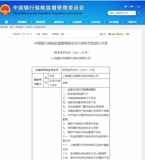Click article type value 原创
The height and width of the screenshot is (160, 145).
(x=63, y=34)
